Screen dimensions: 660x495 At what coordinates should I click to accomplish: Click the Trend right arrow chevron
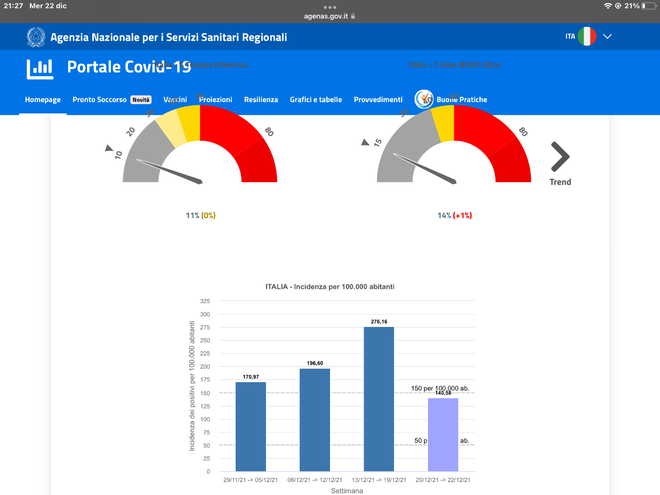pyautogui.click(x=560, y=156)
